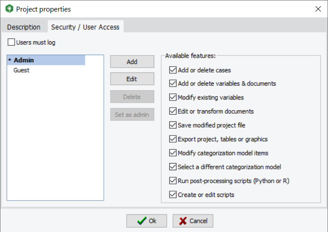Disable Run post-processing scripts option

pyautogui.click(x=173, y=181)
